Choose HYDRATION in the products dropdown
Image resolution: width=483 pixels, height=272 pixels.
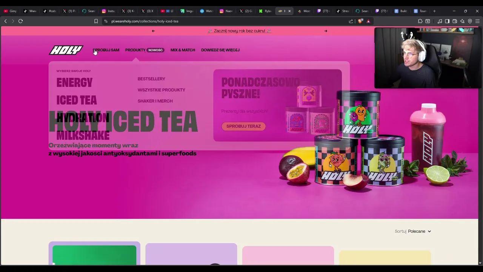coord(83,117)
